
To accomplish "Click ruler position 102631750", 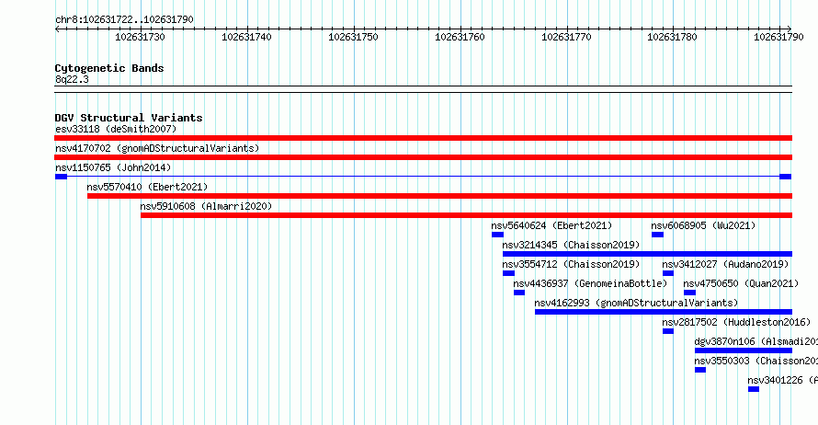I will tap(353, 37).
